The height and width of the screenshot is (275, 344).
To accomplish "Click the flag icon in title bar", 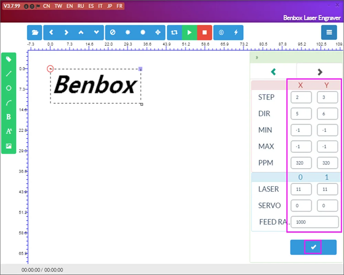I will point(38,7).
